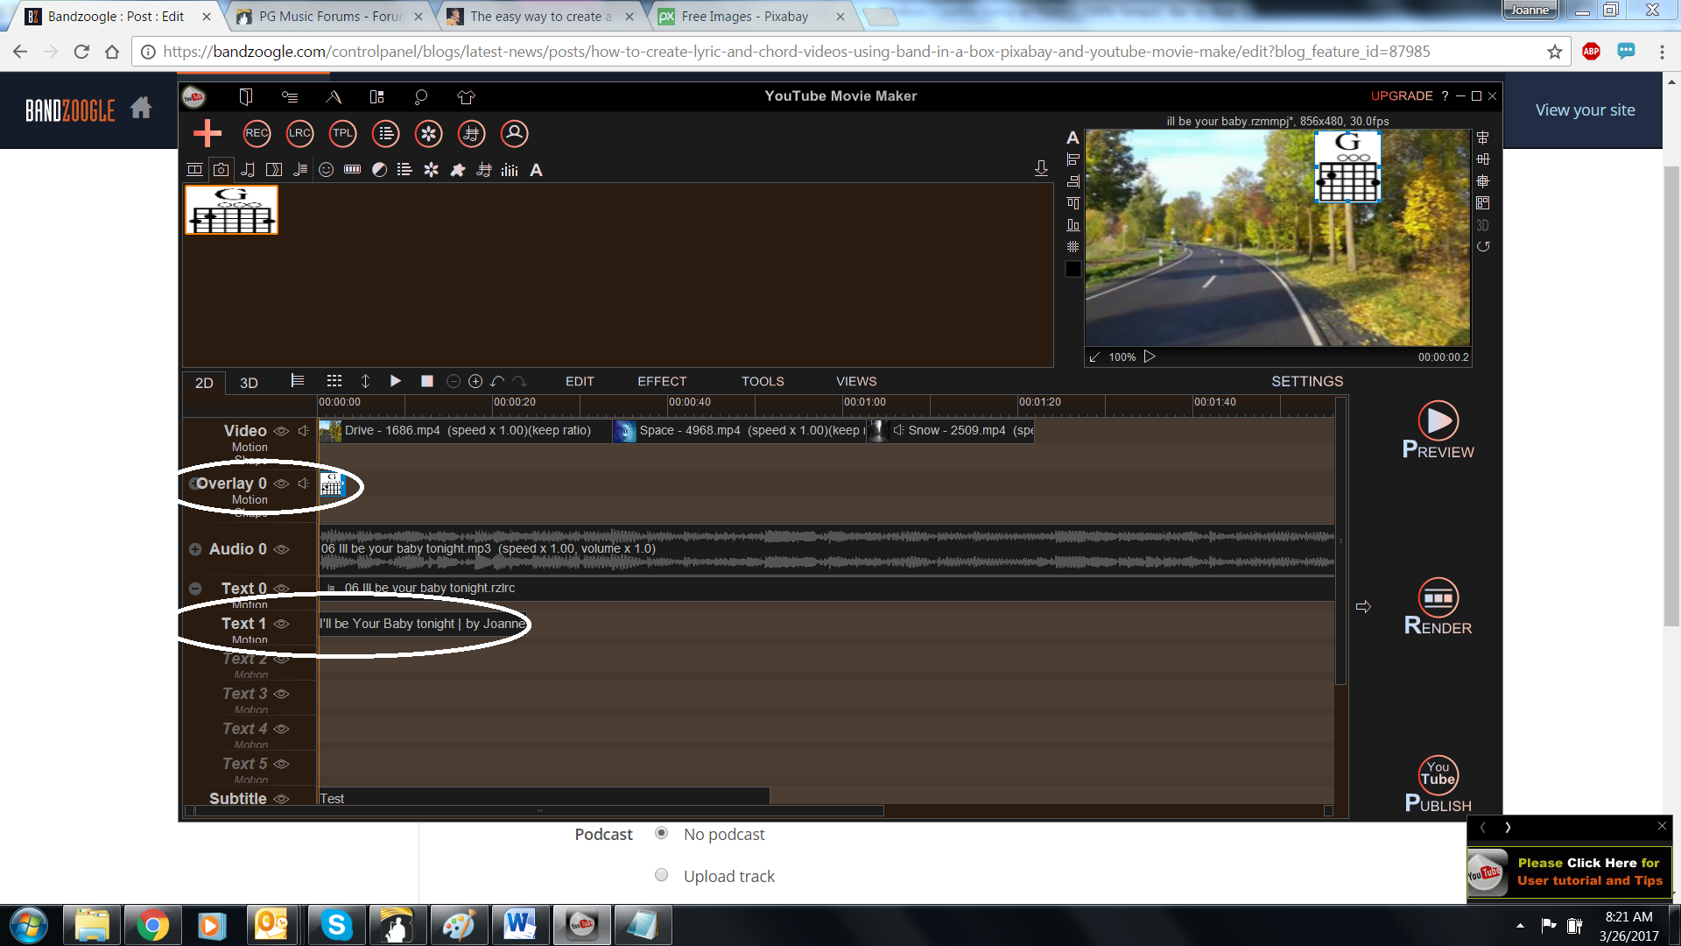The width and height of the screenshot is (1681, 946).
Task: Select the music note audio category icon
Action: [x=248, y=170]
